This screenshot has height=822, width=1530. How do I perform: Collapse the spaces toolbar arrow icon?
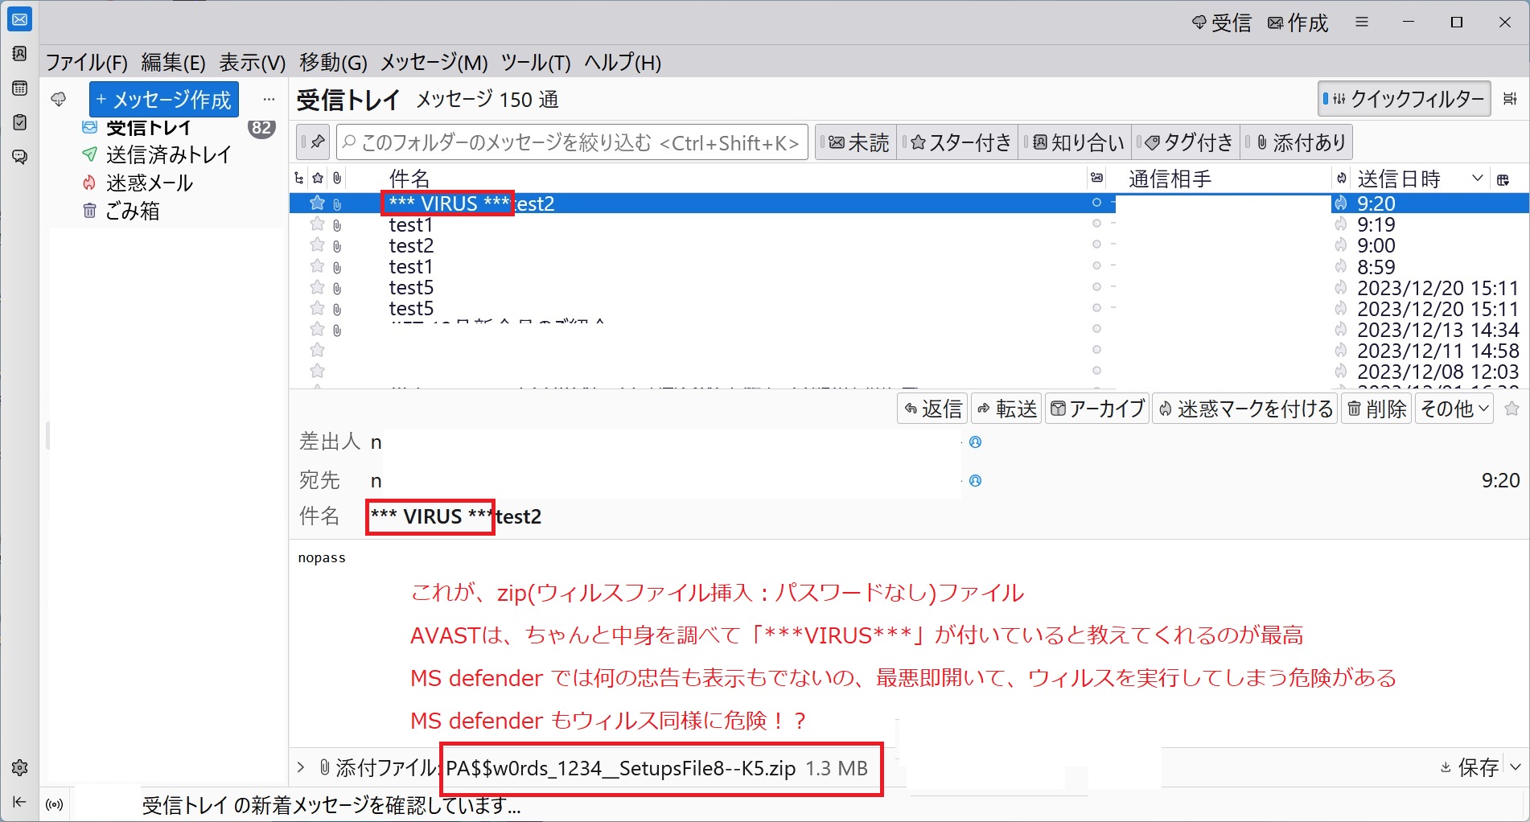[x=19, y=802]
